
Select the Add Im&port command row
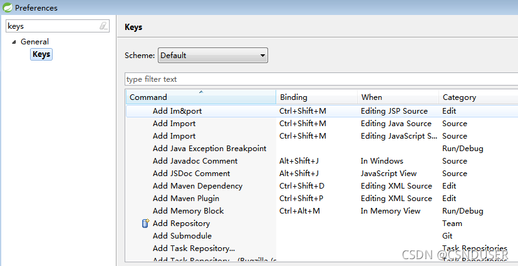point(322,111)
